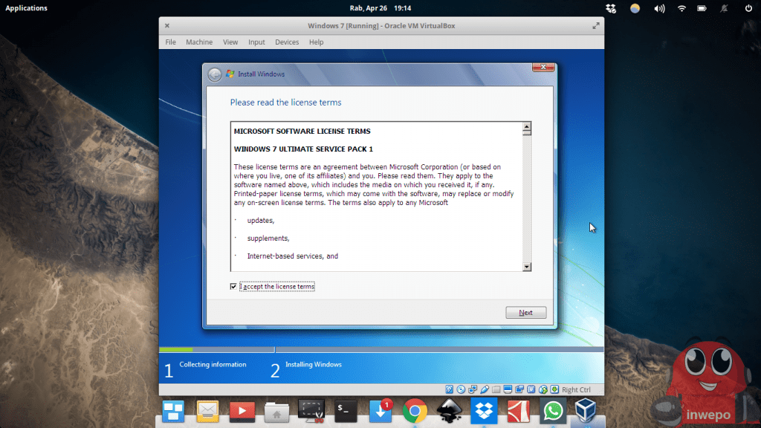Click the network adapter status icon
Viewport: 761px width, 428px height.
click(x=473, y=389)
